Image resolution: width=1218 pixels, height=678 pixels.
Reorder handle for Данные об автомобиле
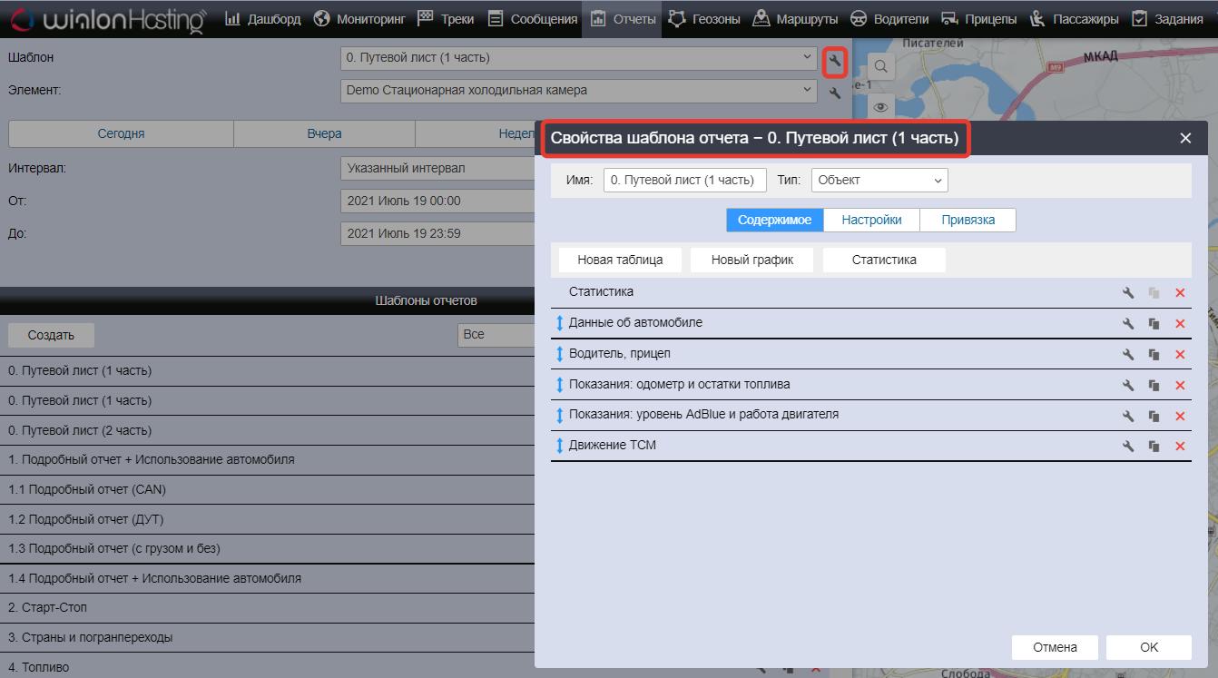[x=560, y=323]
